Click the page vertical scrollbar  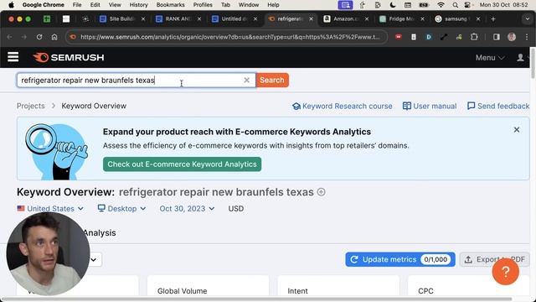(x=533, y=64)
